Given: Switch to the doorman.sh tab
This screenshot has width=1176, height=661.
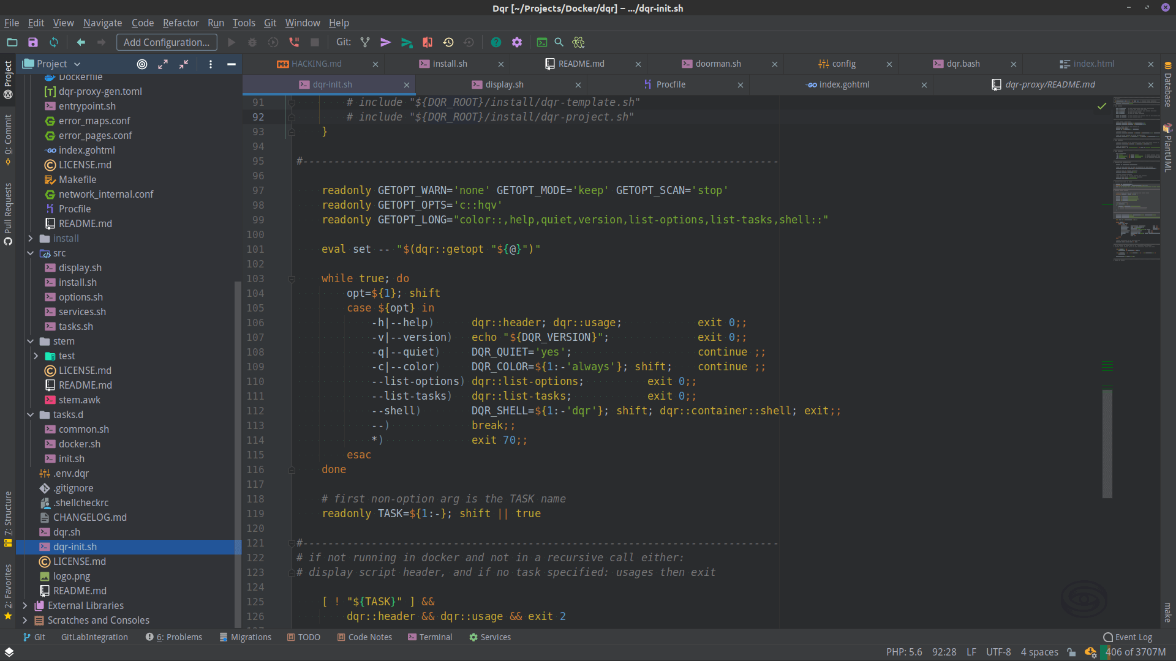Looking at the screenshot, I should pyautogui.click(x=717, y=64).
